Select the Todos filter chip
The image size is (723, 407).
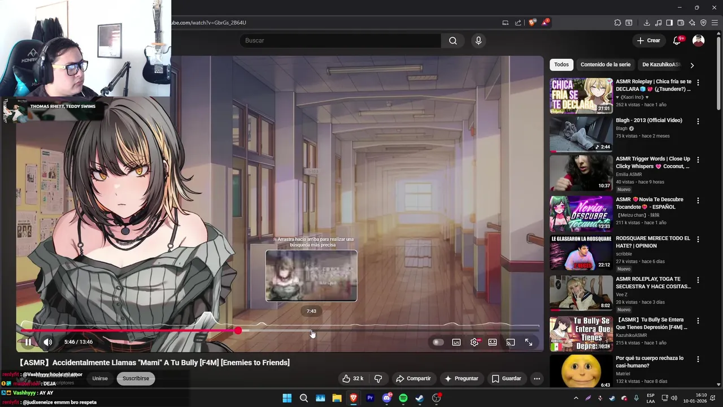tap(561, 64)
